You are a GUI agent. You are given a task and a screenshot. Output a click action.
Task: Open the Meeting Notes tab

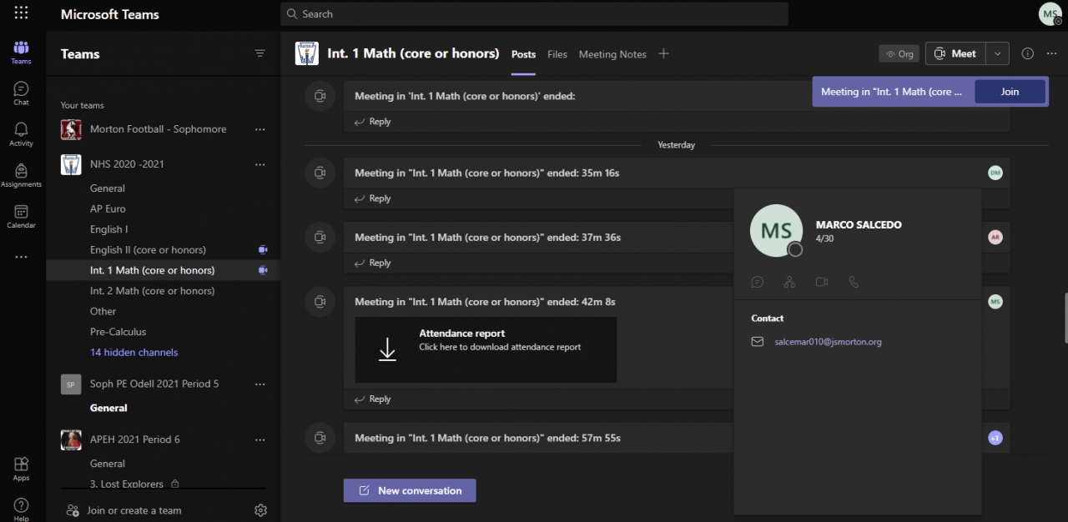[x=612, y=54]
